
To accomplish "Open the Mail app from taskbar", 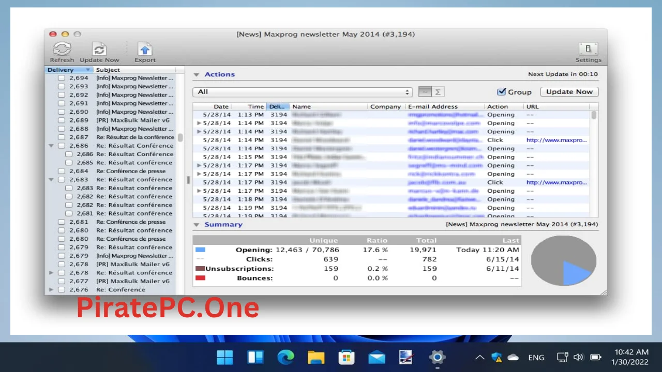I will click(x=377, y=357).
